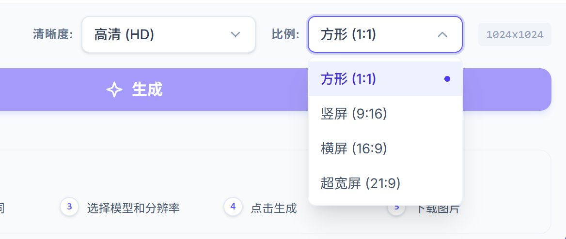Collapse the 比例 dropdown using its up chevron

coord(442,34)
